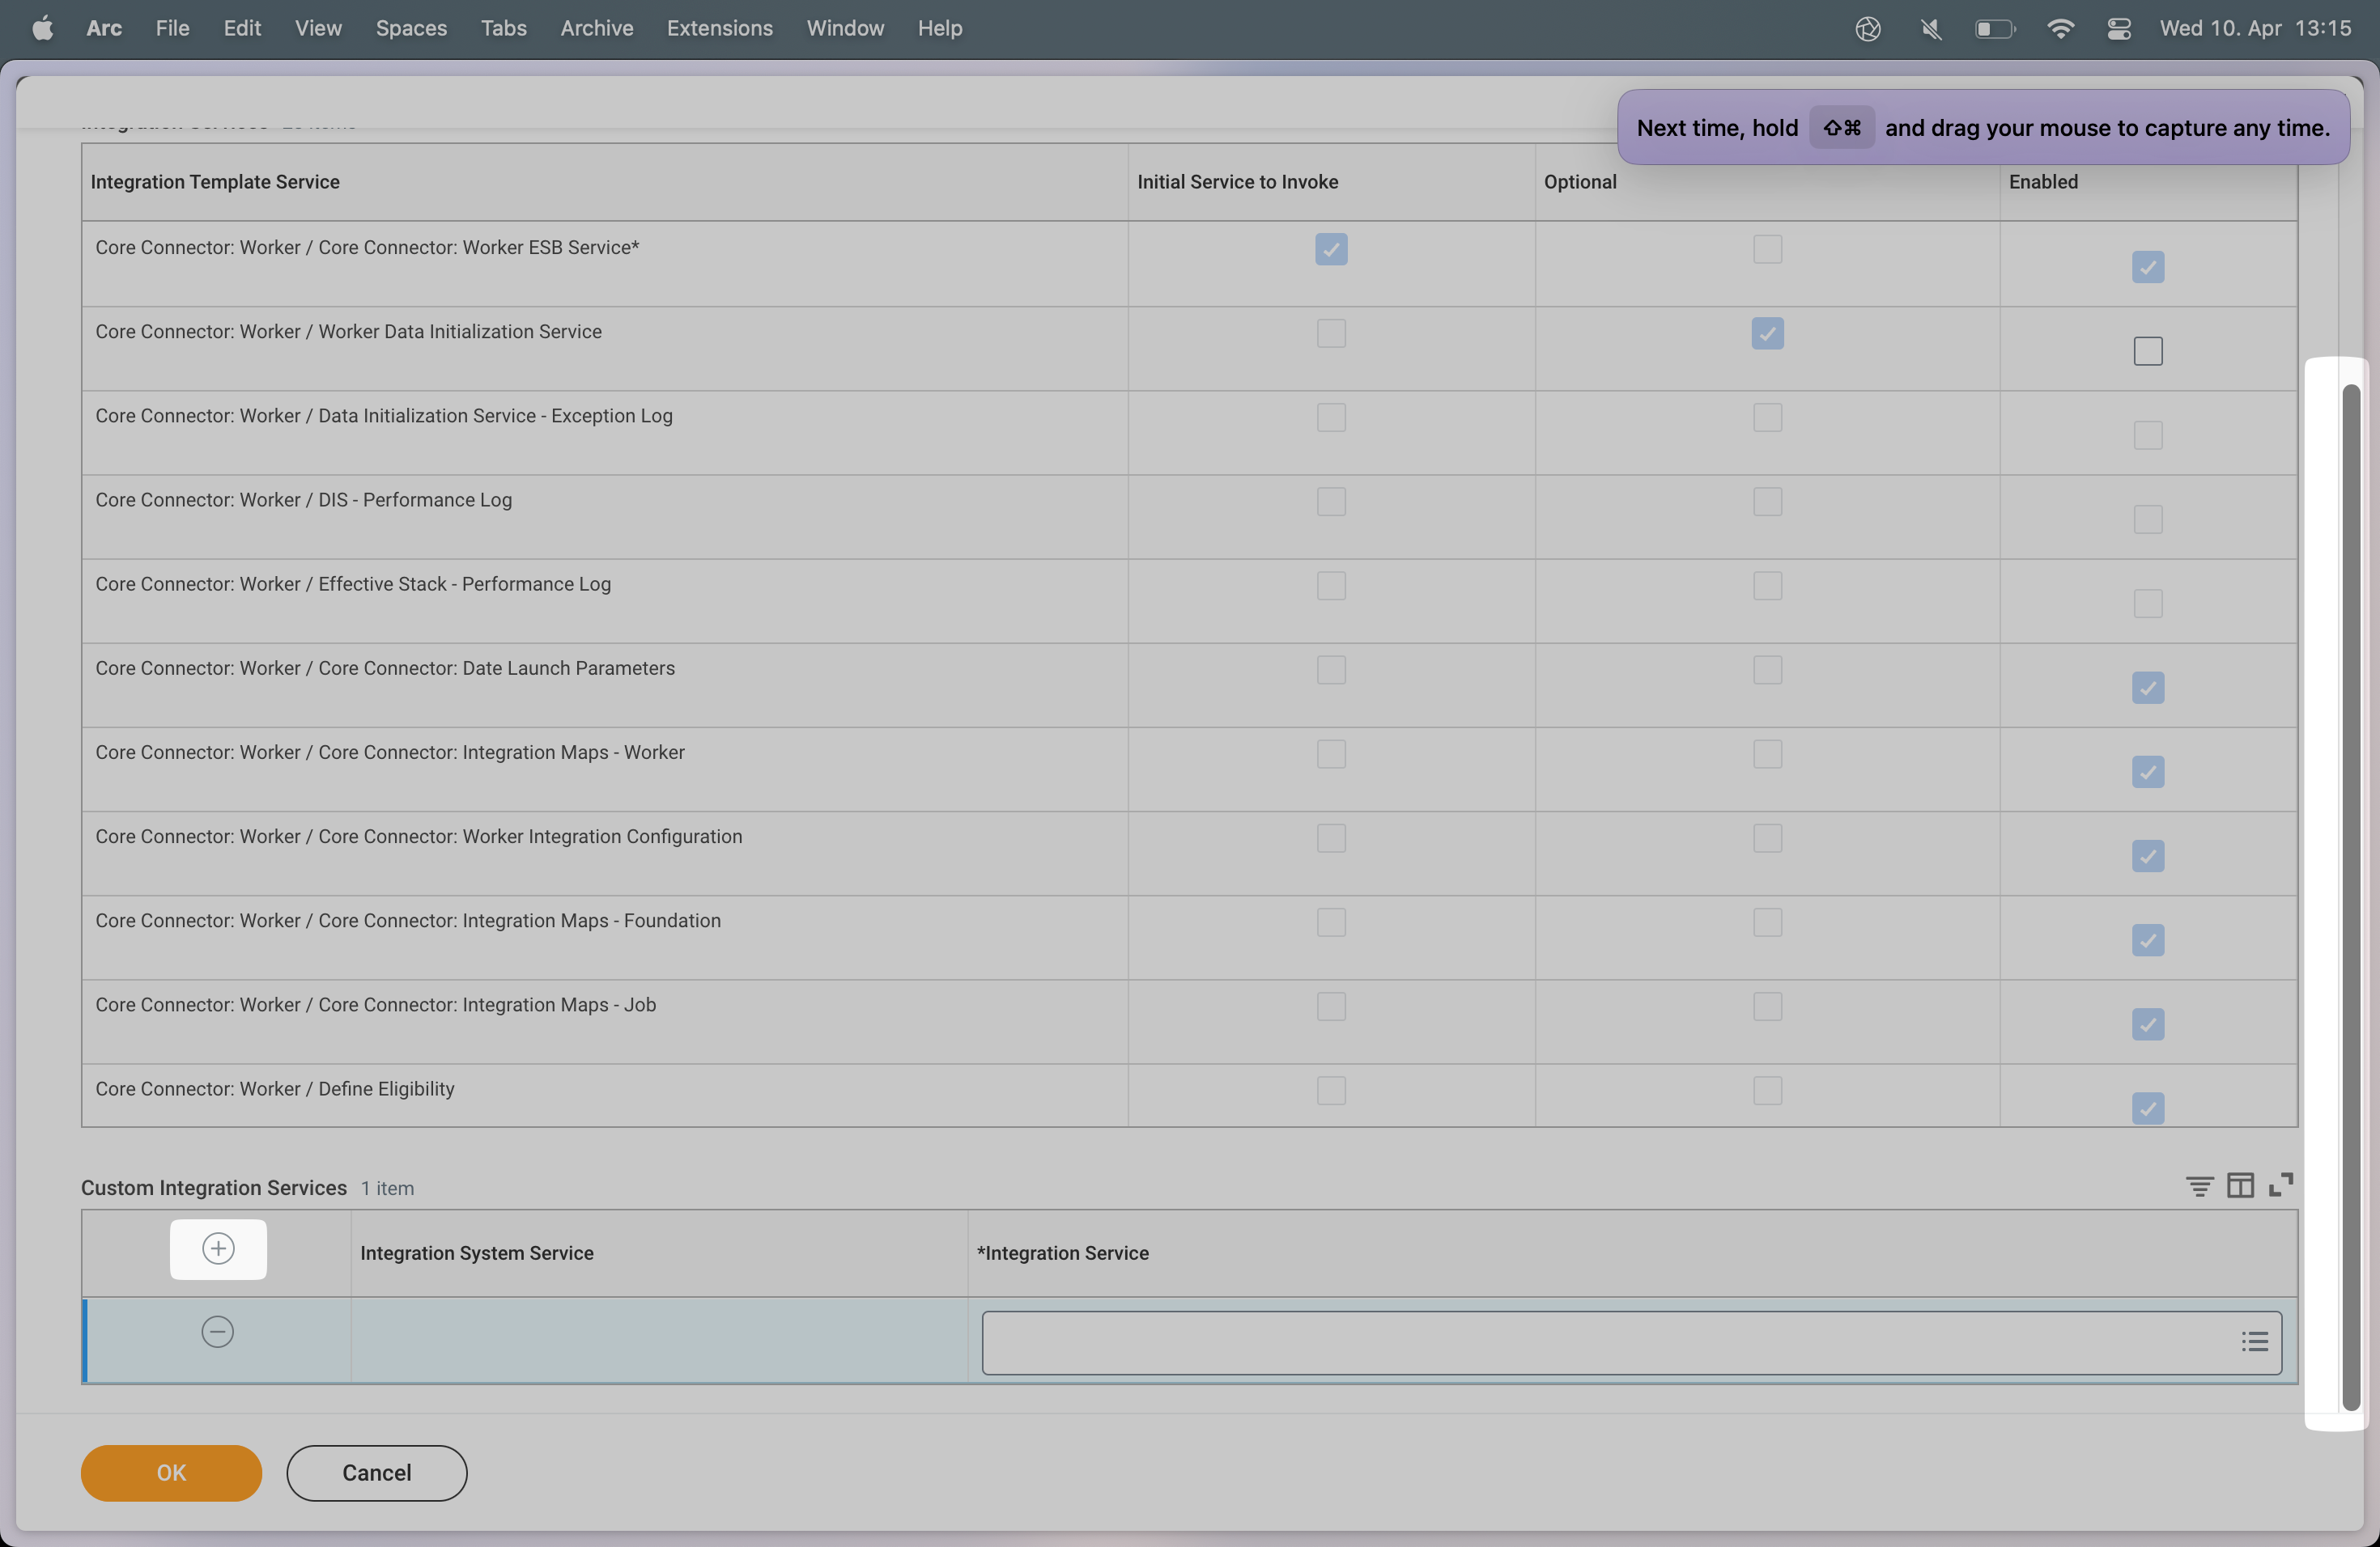Click the battery icon in the menu bar
The image size is (2380, 1547).
click(x=1994, y=28)
